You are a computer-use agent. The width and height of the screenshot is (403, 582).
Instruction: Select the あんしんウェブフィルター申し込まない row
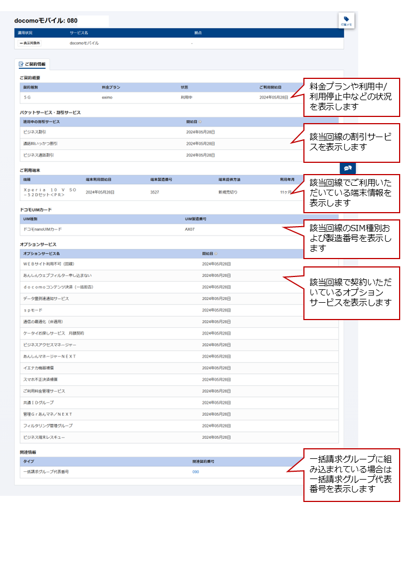pyautogui.click(x=179, y=275)
